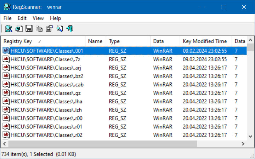255x159 pixels.
Task: Click the partially visible last Data column header
Action: point(239,41)
